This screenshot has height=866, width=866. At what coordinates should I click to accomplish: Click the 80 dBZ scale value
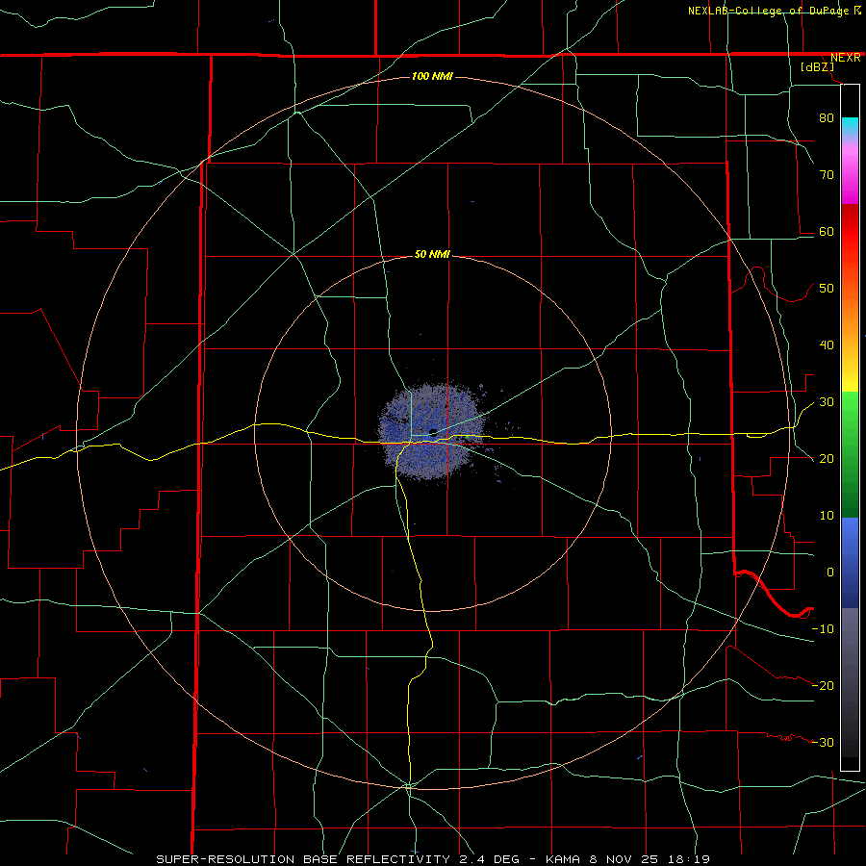click(827, 117)
